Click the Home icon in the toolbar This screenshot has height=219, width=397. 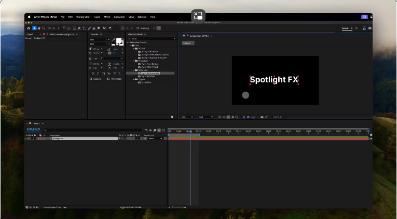coord(29,28)
